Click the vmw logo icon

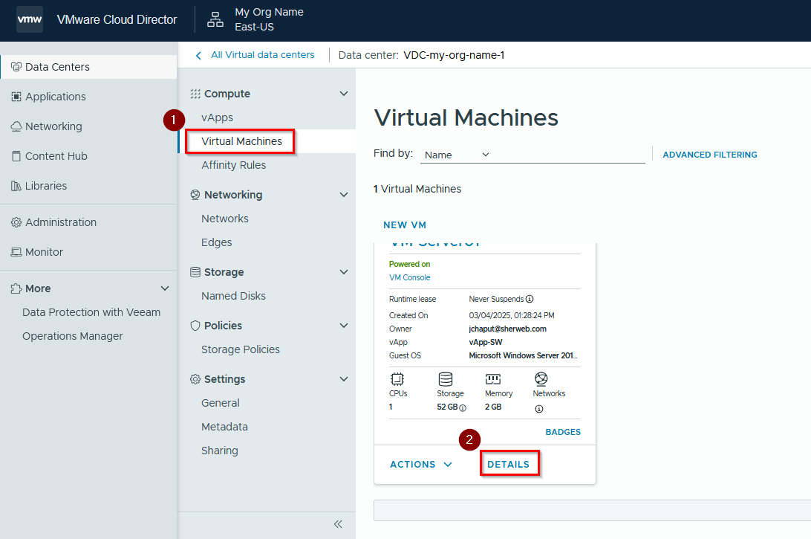click(30, 19)
